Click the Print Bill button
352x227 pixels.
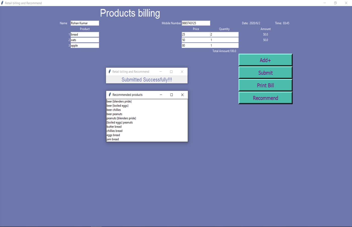pyautogui.click(x=265, y=85)
